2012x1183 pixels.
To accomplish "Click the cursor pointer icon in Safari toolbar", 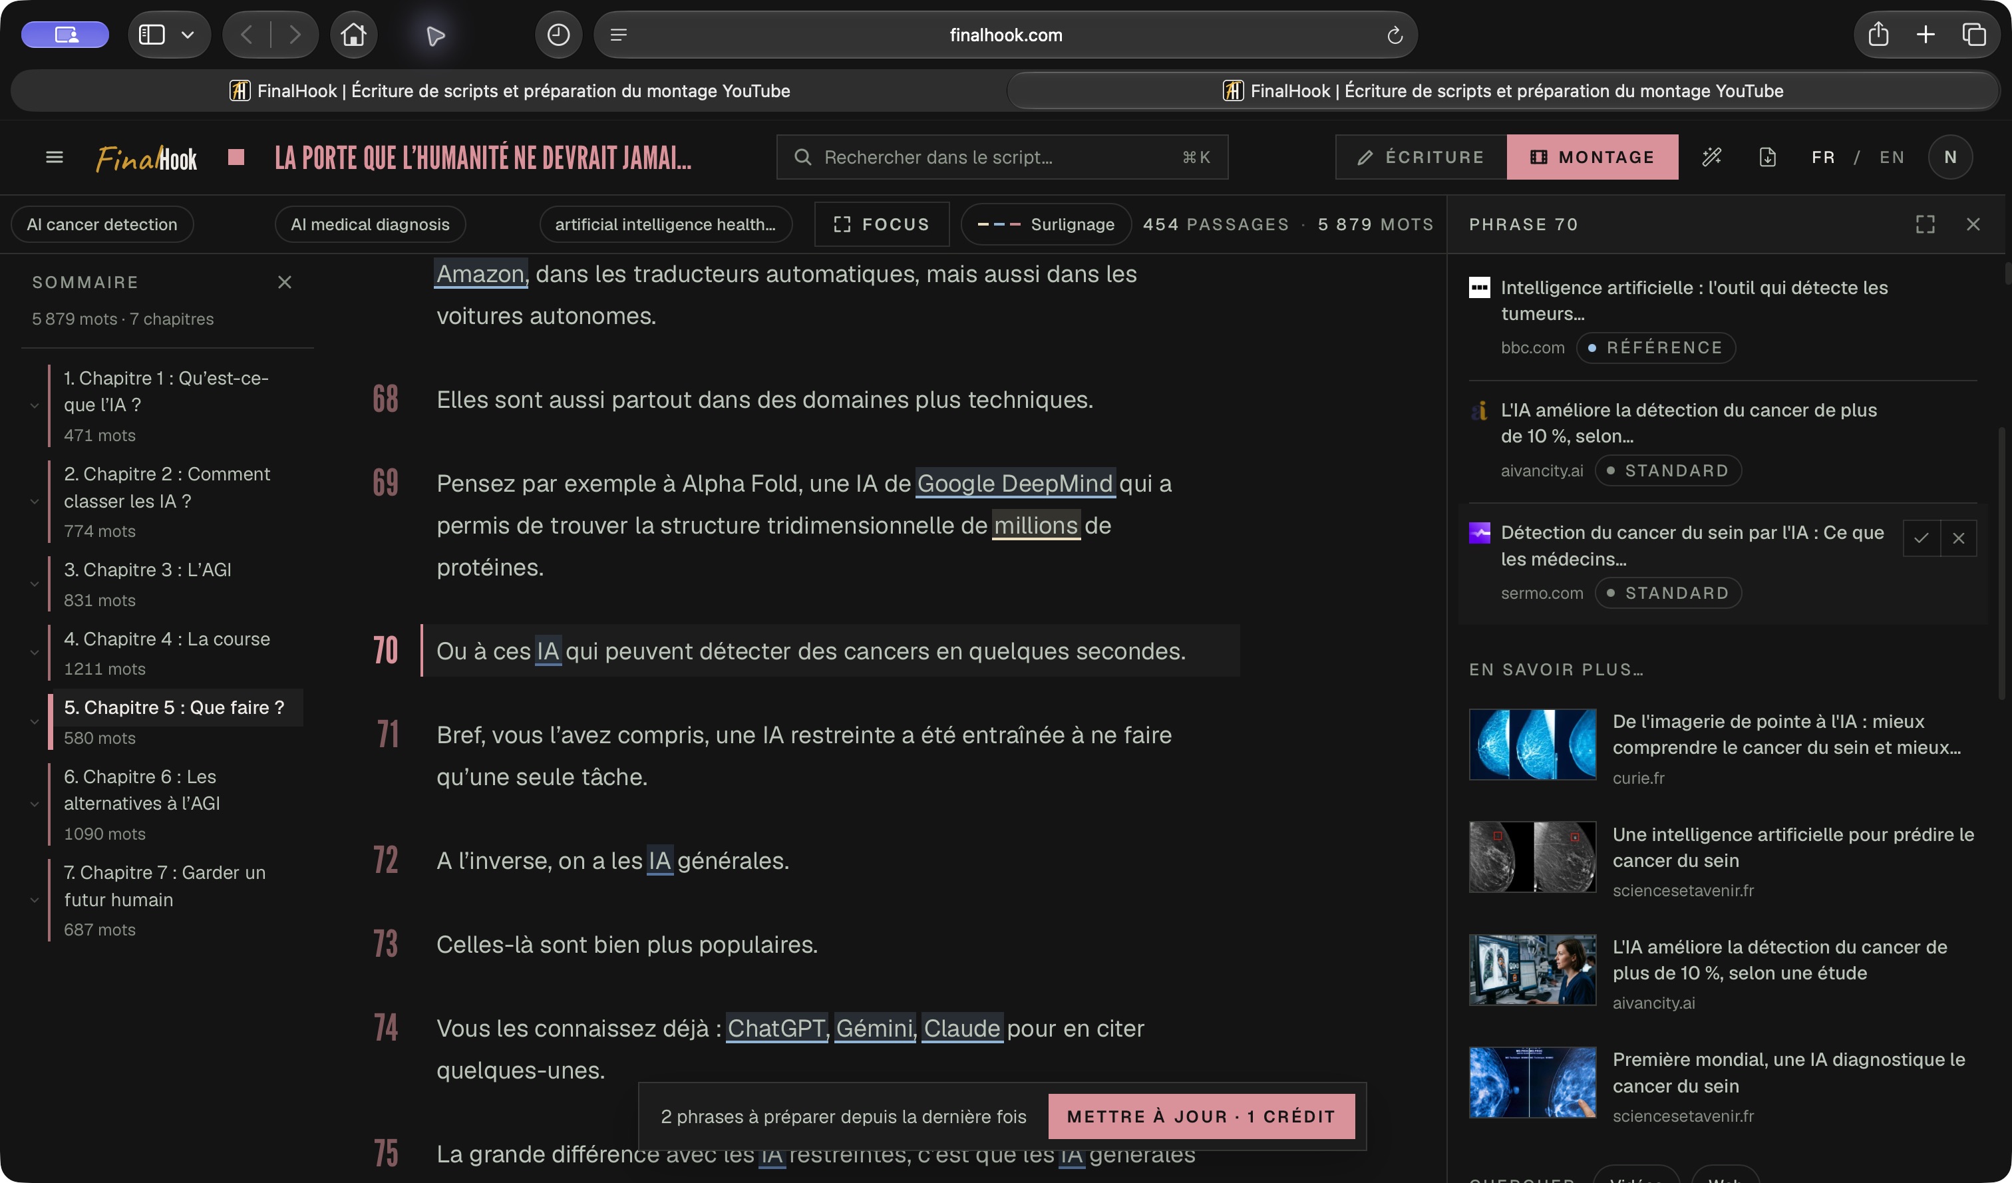I will tap(434, 35).
